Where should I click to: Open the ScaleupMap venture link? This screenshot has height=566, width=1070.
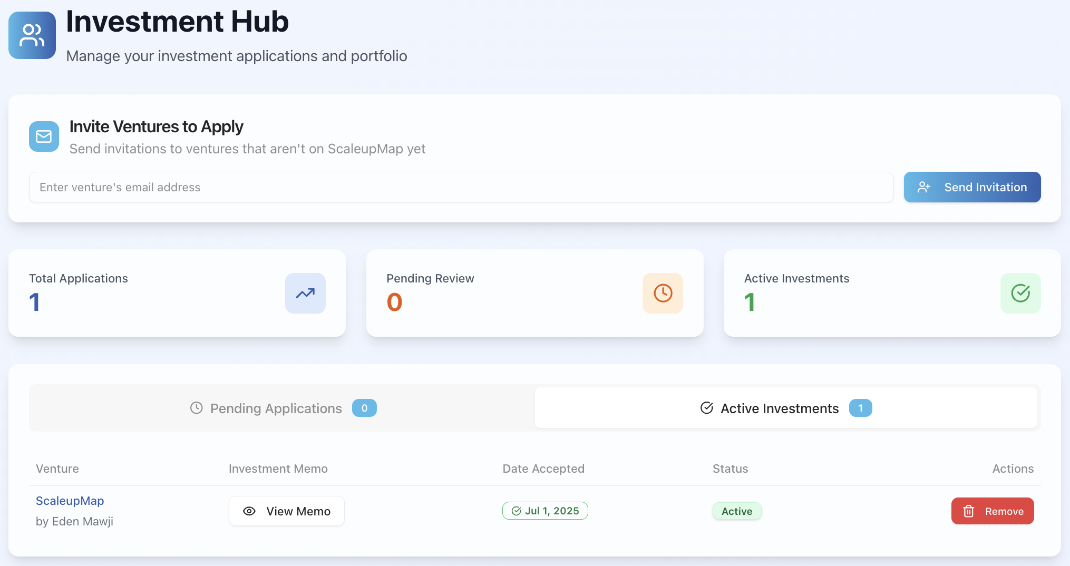70,501
